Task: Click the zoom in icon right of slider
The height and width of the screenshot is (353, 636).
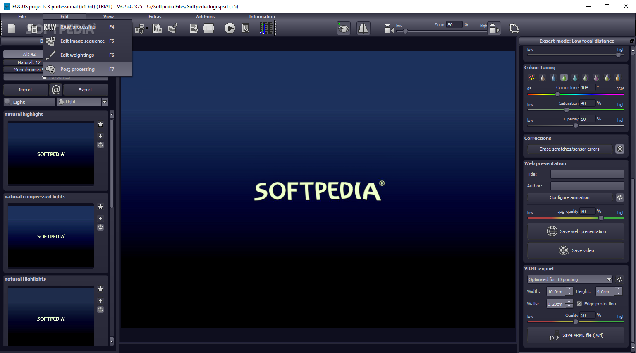Action: 494,28
